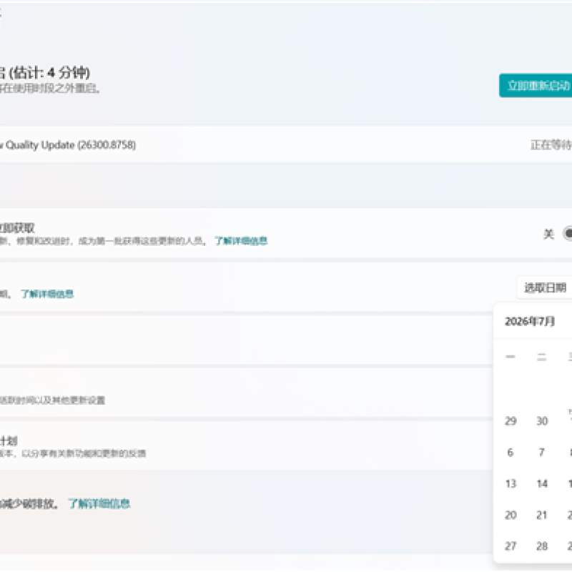The image size is (572, 572).
Task: Open the 选取日期 pause date dropdown
Action: [545, 288]
